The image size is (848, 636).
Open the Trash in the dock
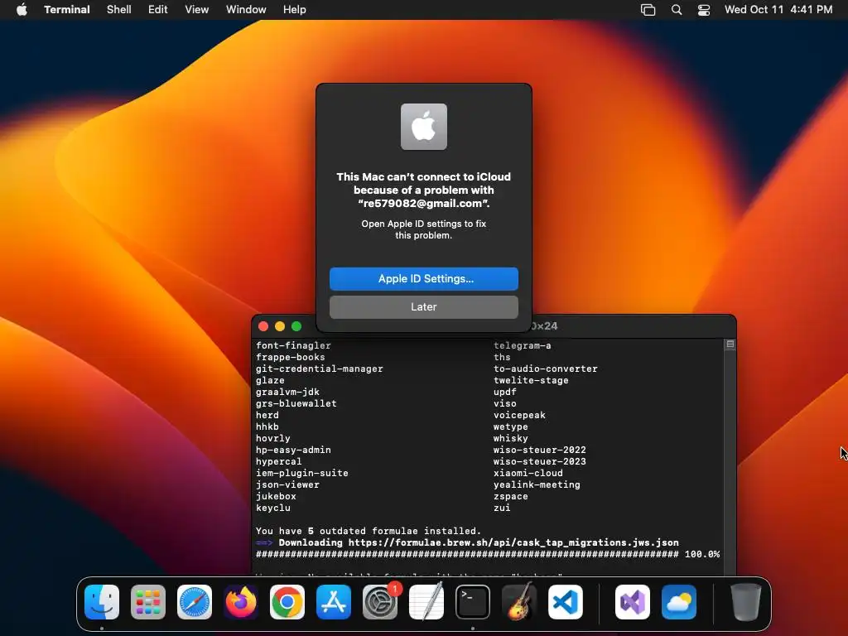[x=746, y=602]
